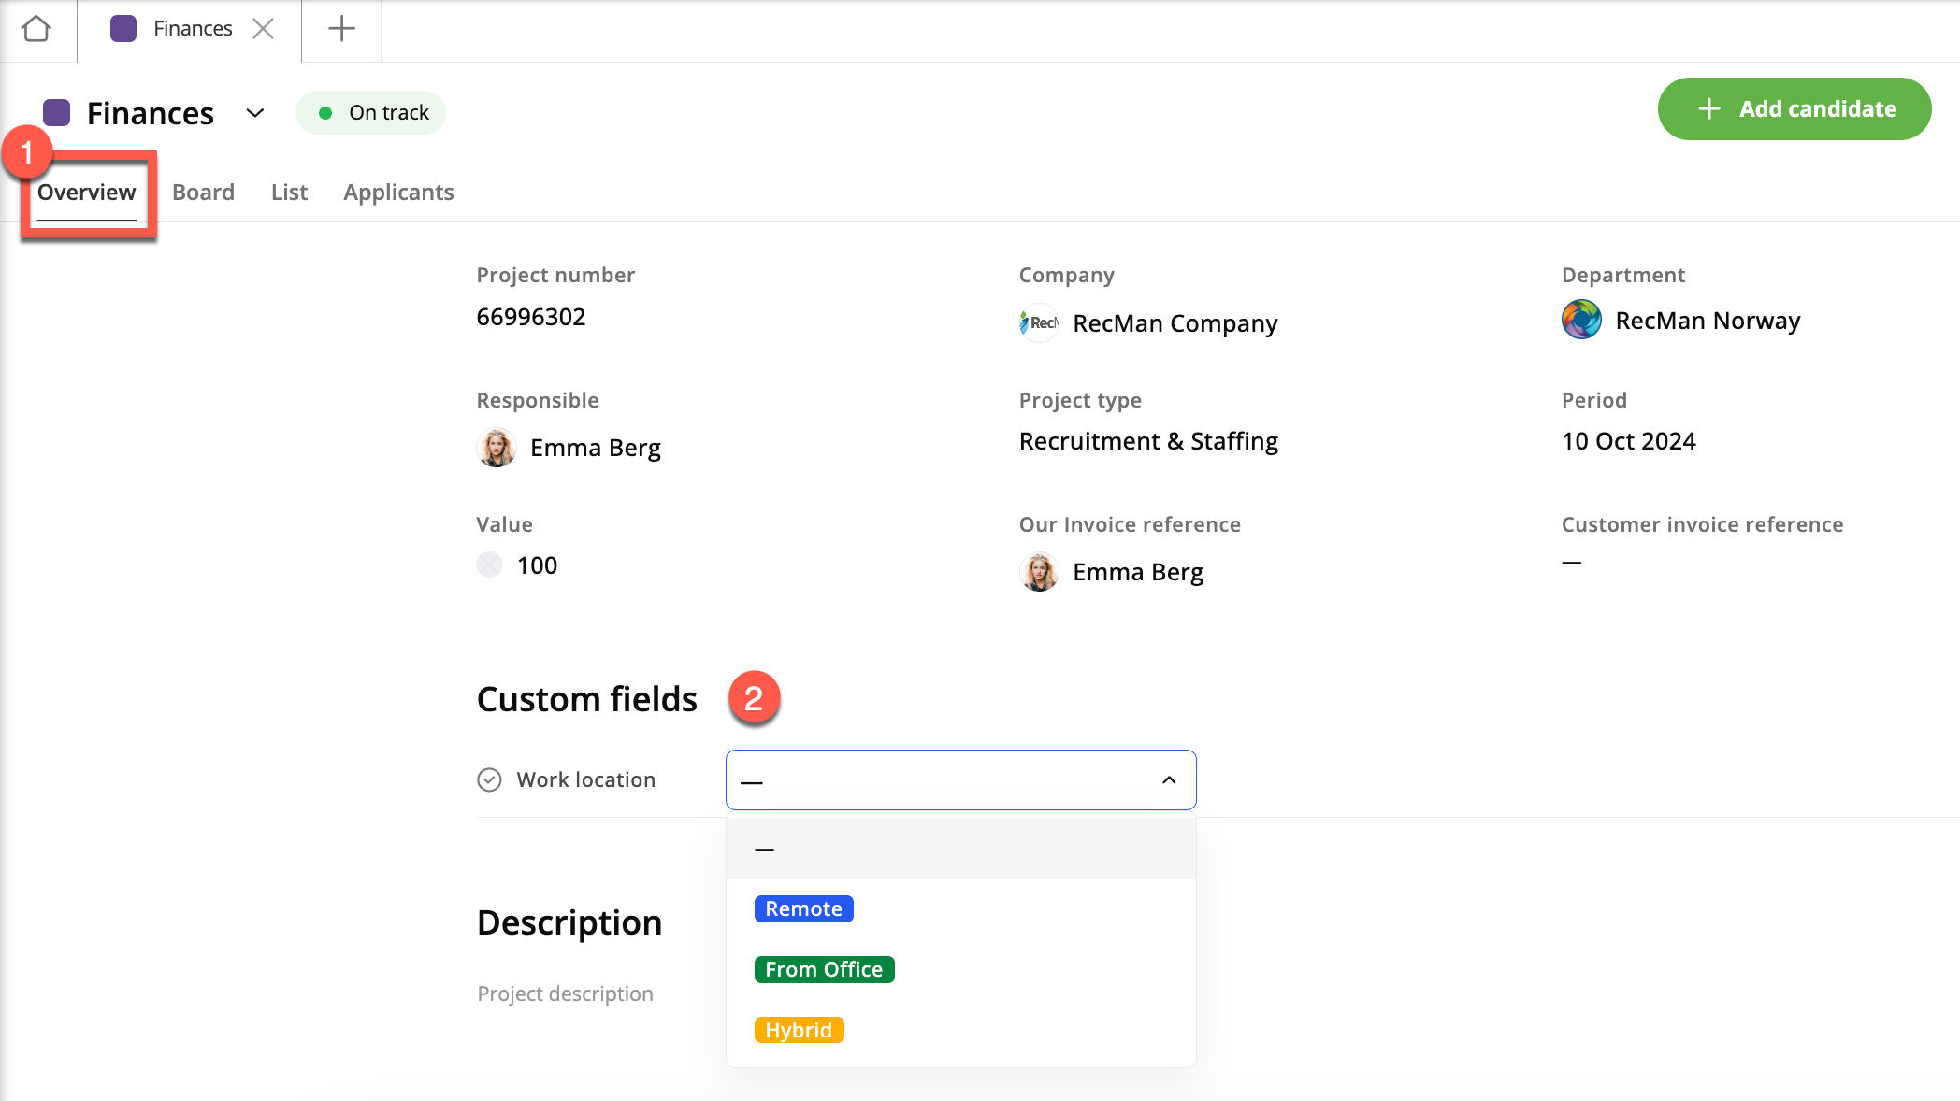This screenshot has width=1960, height=1101.
Task: Switch to the List tab
Action: point(289,193)
